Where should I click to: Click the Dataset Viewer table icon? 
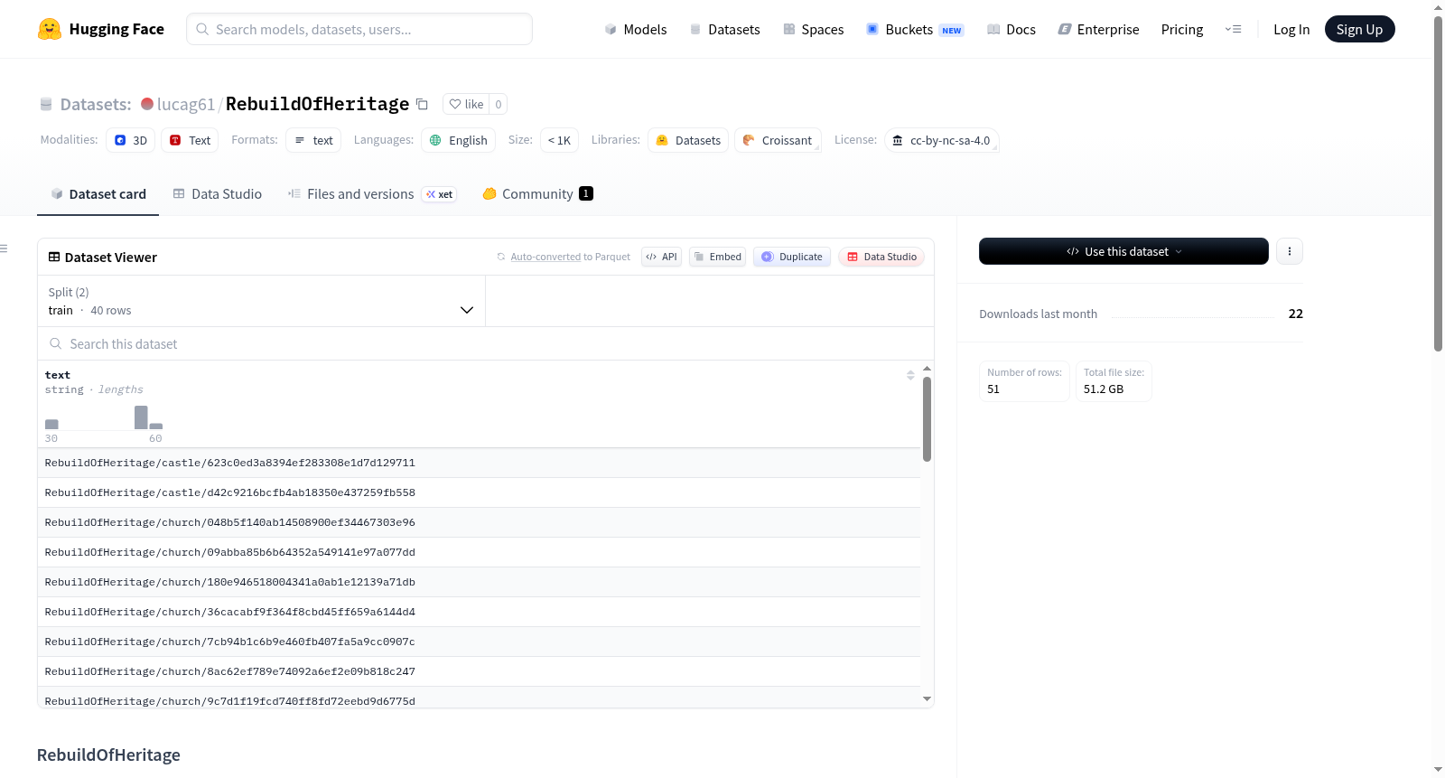(x=54, y=258)
